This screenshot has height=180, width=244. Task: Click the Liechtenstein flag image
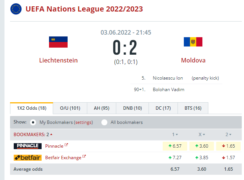click(58, 42)
